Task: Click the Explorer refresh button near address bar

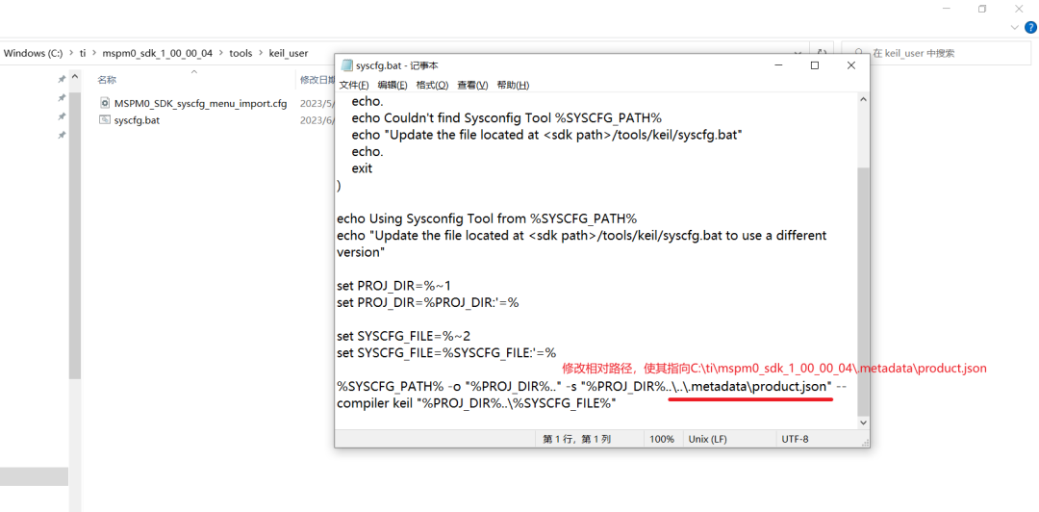Action: [822, 53]
